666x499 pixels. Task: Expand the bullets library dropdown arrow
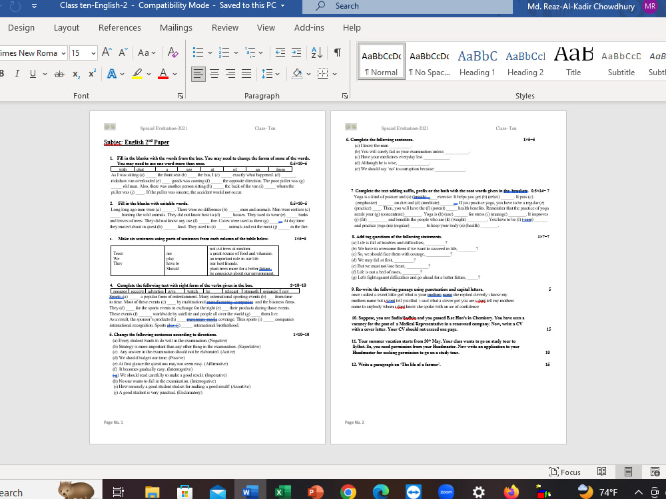point(210,53)
